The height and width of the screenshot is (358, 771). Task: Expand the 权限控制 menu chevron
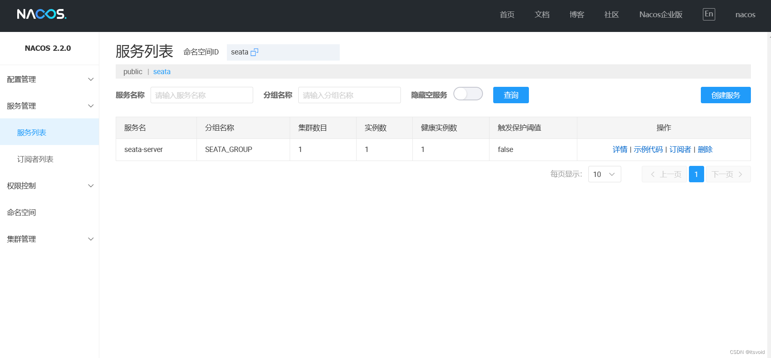[91, 186]
